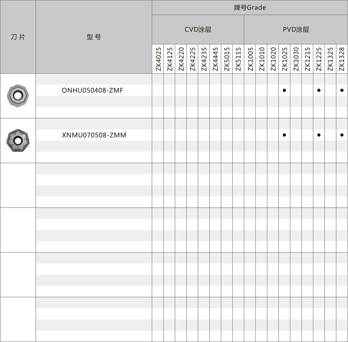Click the PVD涂层 group header
Screen dimensions: 348x342
pyautogui.click(x=295, y=30)
